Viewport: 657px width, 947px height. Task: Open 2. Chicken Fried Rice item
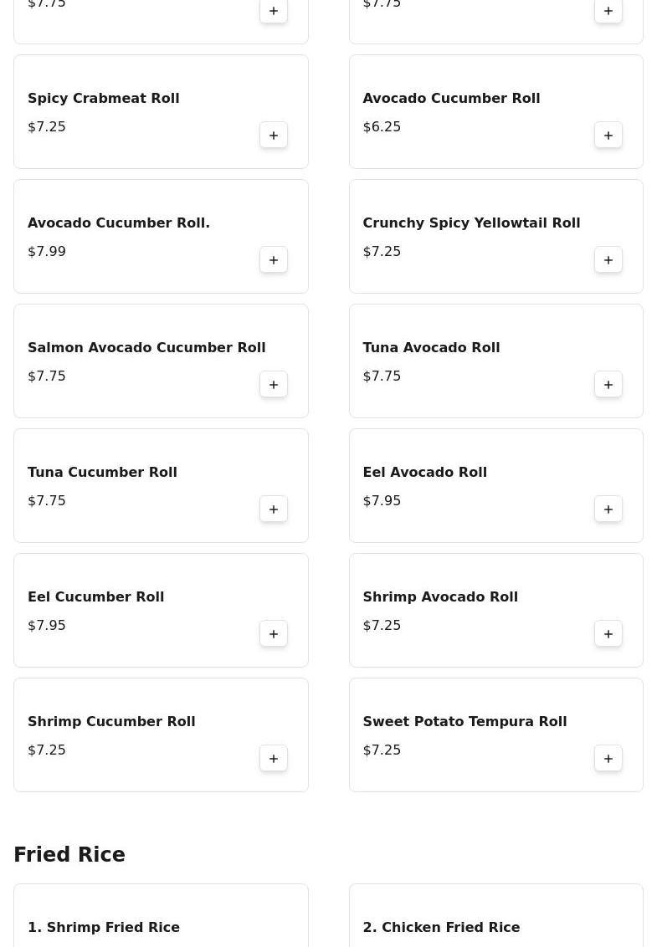441,928
